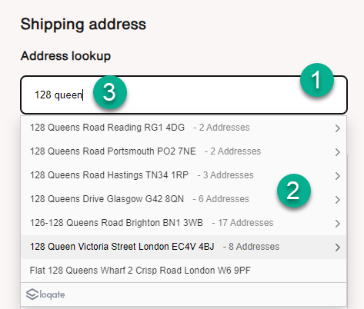Select 128 Queens Road Portsmouth PO2 7NE suggestion
The image size is (364, 309).
(183, 151)
